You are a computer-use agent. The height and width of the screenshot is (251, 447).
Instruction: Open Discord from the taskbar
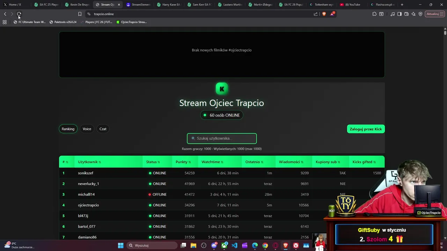pos(214,245)
